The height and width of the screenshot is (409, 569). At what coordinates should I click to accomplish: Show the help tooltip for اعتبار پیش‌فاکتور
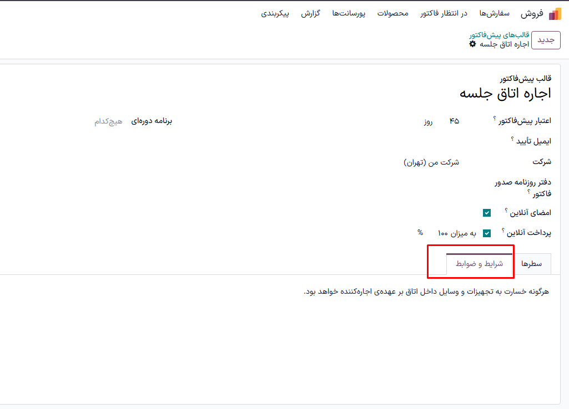point(495,118)
